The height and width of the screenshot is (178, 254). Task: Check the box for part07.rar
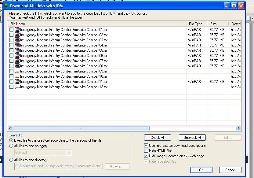[11, 61]
